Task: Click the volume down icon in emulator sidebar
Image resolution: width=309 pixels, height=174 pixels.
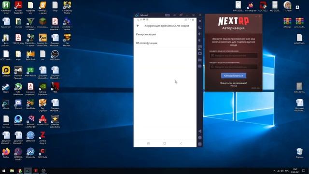Action: coord(200,41)
